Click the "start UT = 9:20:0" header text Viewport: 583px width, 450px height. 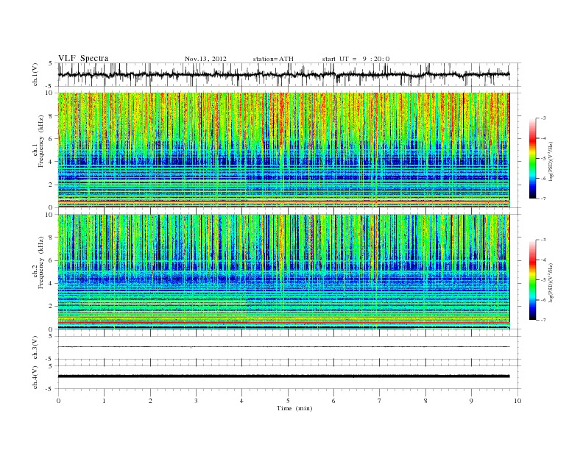(356, 59)
